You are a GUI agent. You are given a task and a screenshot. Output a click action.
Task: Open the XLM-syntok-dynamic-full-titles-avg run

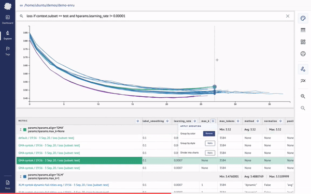pyautogui.click(x=63, y=185)
